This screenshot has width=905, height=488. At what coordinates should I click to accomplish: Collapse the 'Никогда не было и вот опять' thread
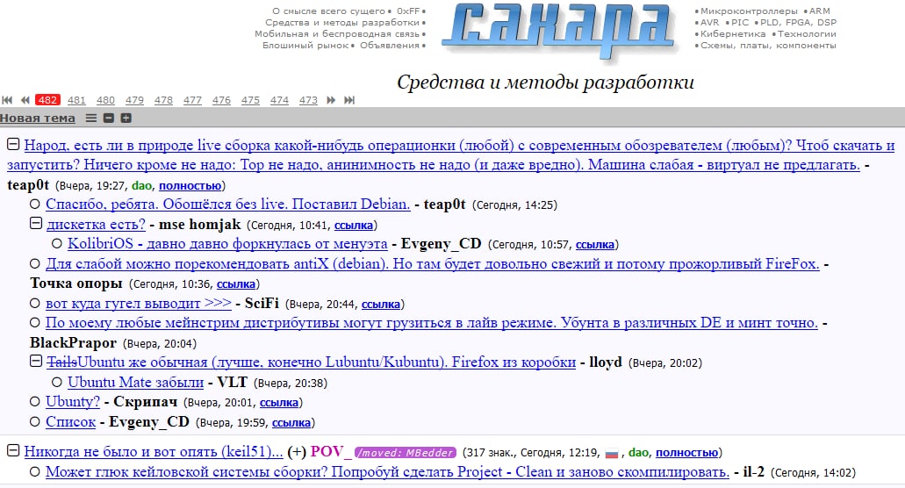tap(13, 450)
